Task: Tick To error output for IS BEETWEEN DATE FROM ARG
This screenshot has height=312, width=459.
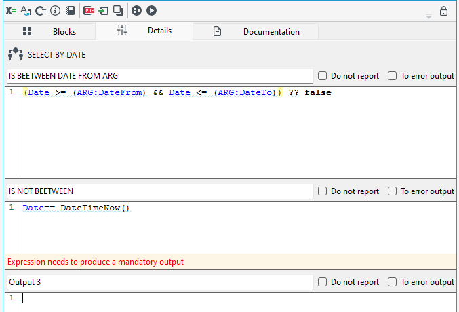Action: pos(392,76)
